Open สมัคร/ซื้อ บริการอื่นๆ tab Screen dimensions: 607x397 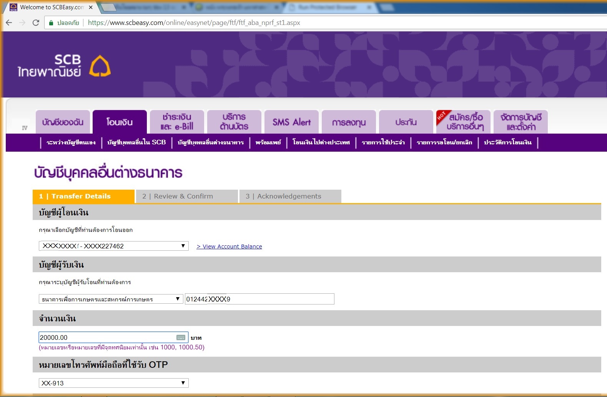pyautogui.click(x=463, y=122)
